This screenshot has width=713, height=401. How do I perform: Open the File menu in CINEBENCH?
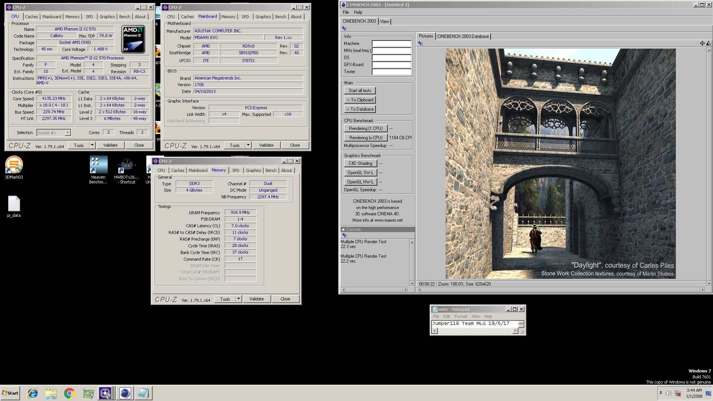[x=346, y=12]
